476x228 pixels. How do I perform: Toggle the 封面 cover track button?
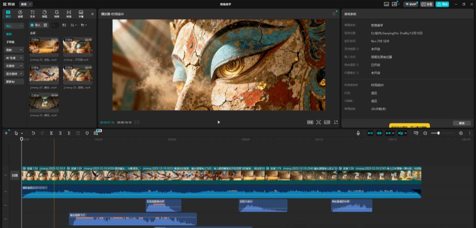[x=15, y=175]
